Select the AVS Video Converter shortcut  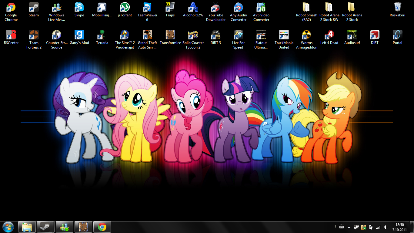261,12
